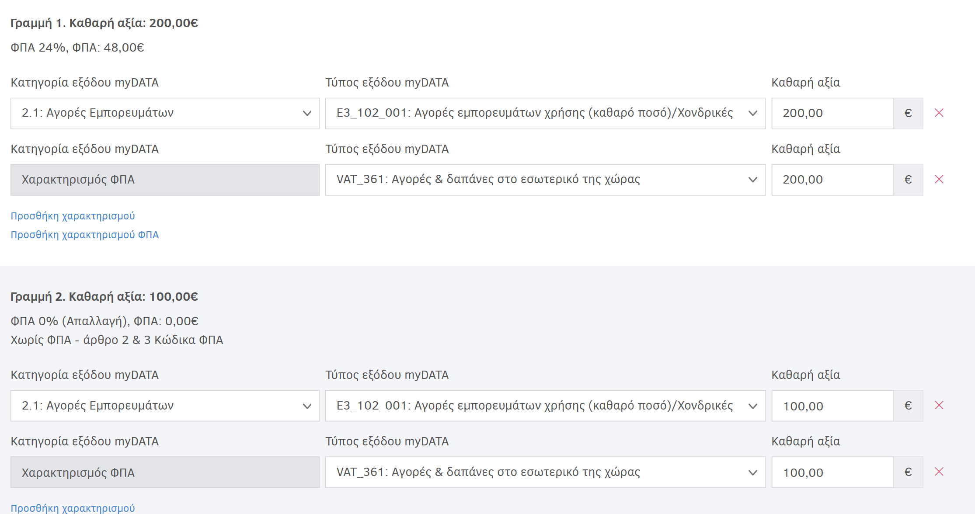Image resolution: width=975 pixels, height=514 pixels.
Task: Open E3_102_001 expense type dropdown in Γραμμή 2
Action: pos(545,406)
